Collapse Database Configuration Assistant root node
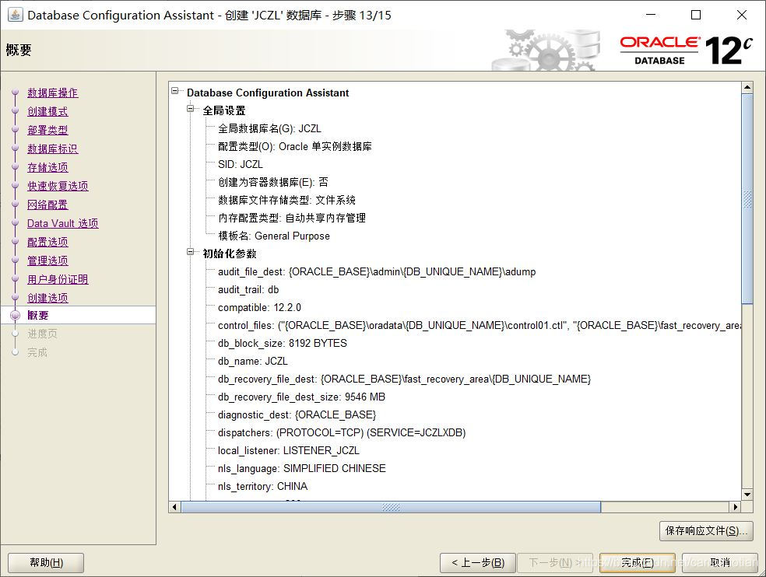The image size is (766, 577). click(175, 91)
